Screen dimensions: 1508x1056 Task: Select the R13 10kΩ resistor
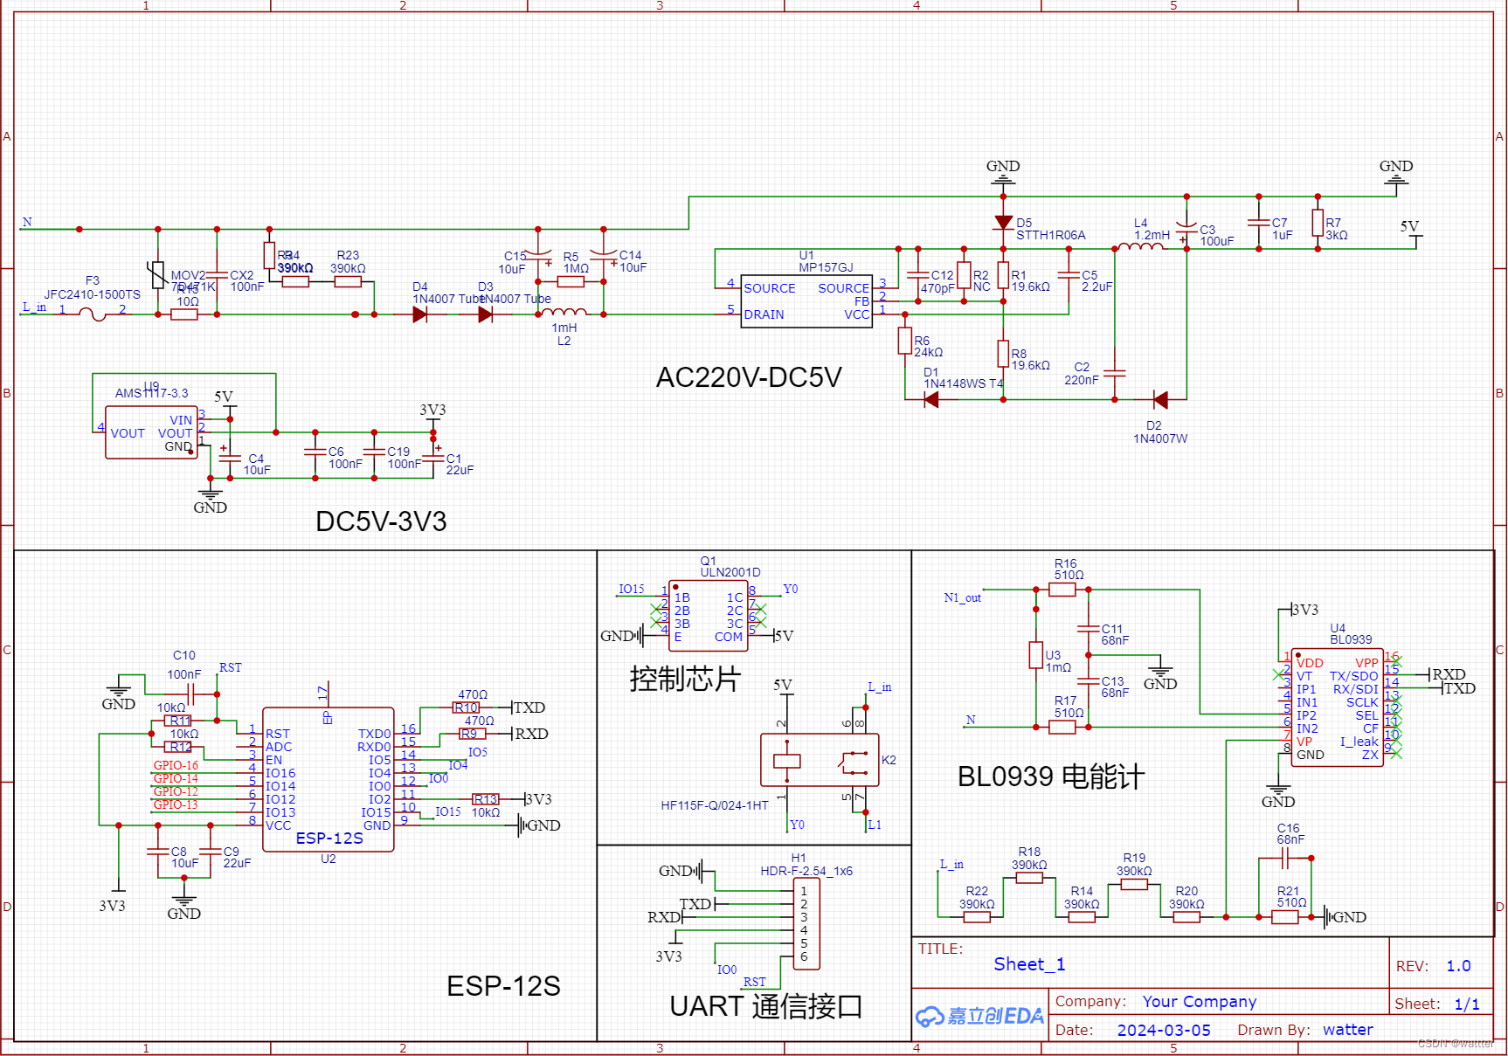click(486, 799)
